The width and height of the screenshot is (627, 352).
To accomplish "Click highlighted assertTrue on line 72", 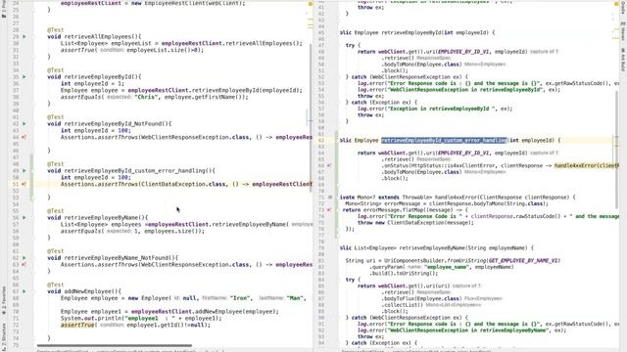I will click(77, 325).
